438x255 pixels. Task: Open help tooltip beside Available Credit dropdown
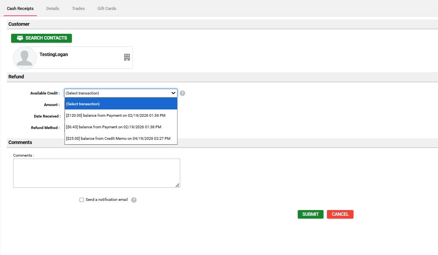[182, 93]
